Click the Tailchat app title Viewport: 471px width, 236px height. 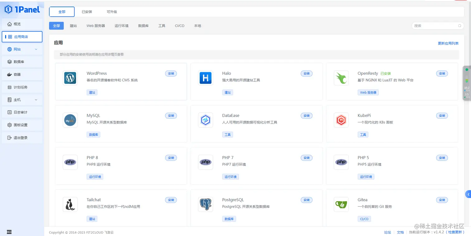pyautogui.click(x=94, y=200)
